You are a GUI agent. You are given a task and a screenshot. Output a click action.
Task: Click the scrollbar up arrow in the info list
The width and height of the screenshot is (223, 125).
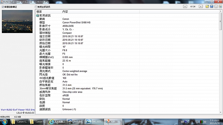pos(221,11)
